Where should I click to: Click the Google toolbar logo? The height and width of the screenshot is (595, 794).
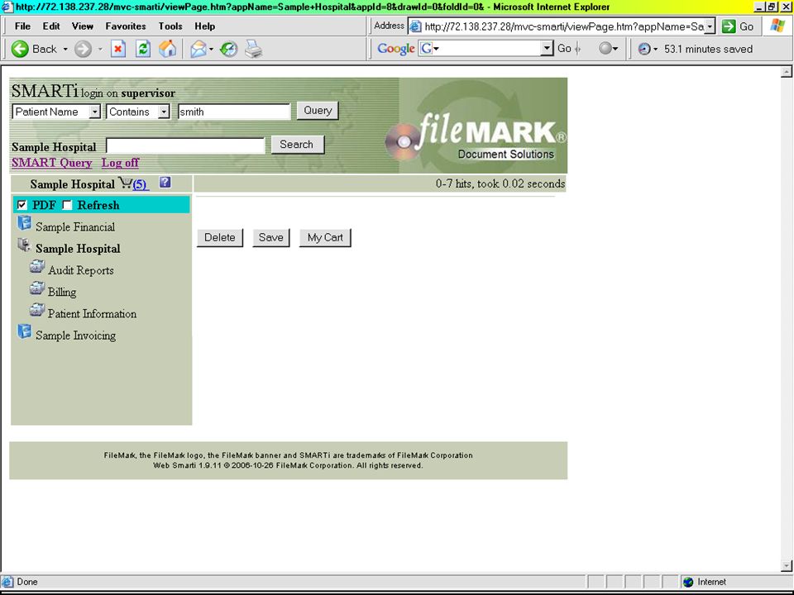point(396,49)
